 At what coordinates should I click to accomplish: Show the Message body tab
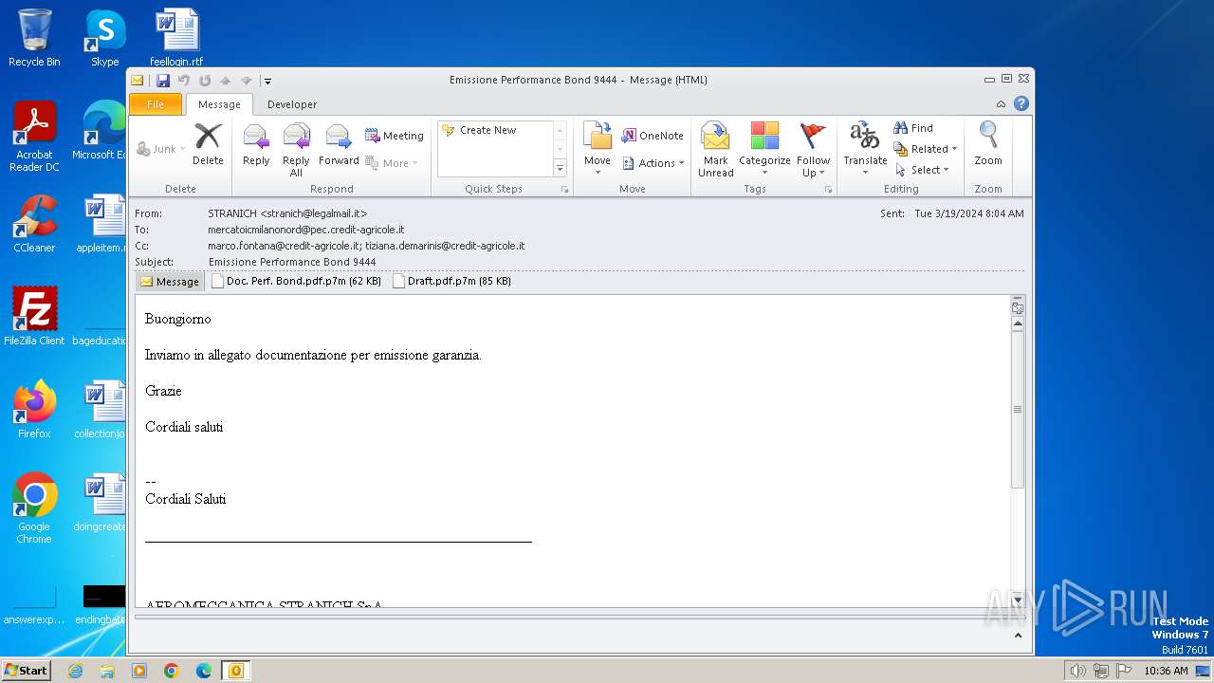pos(169,282)
